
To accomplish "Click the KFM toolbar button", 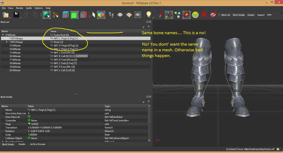I will (x=269, y=15).
